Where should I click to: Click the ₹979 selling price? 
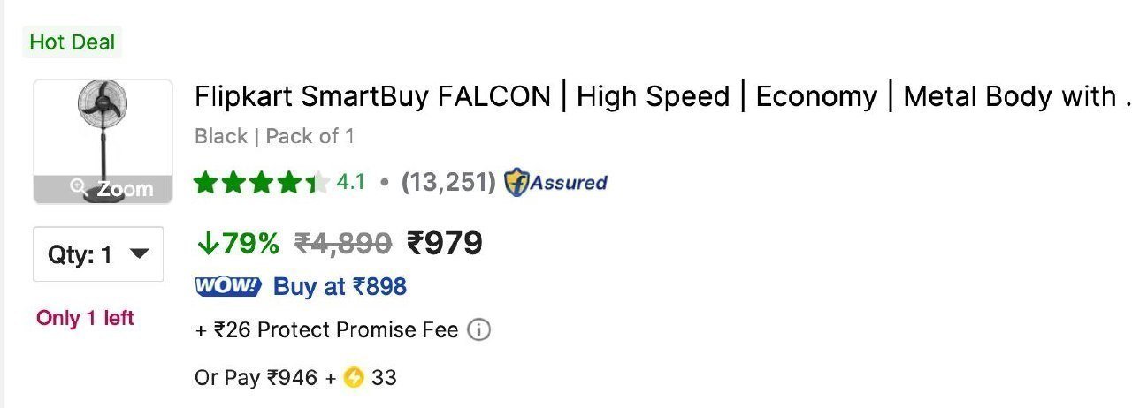(445, 243)
